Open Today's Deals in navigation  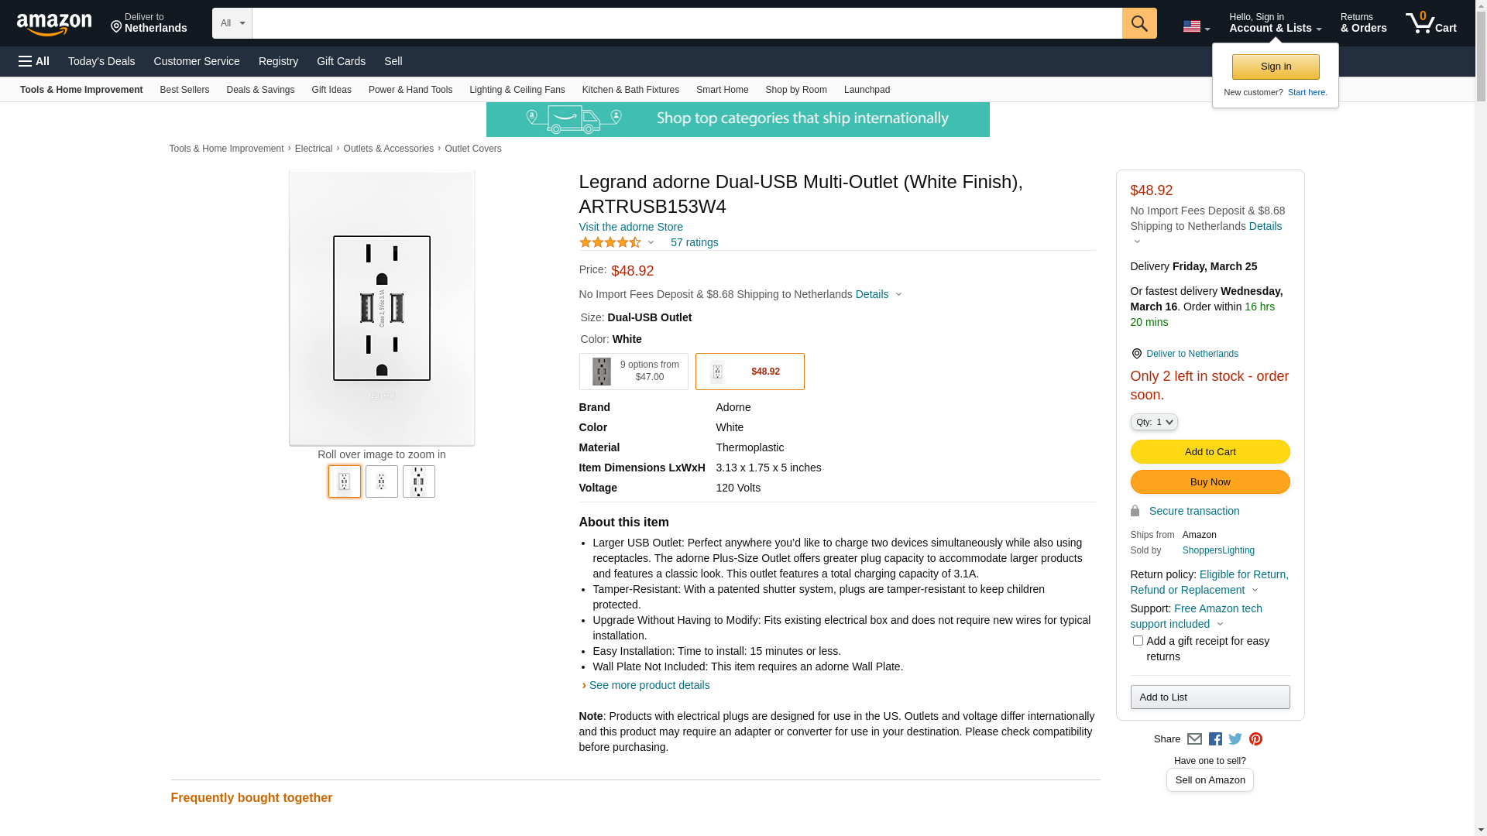click(101, 61)
